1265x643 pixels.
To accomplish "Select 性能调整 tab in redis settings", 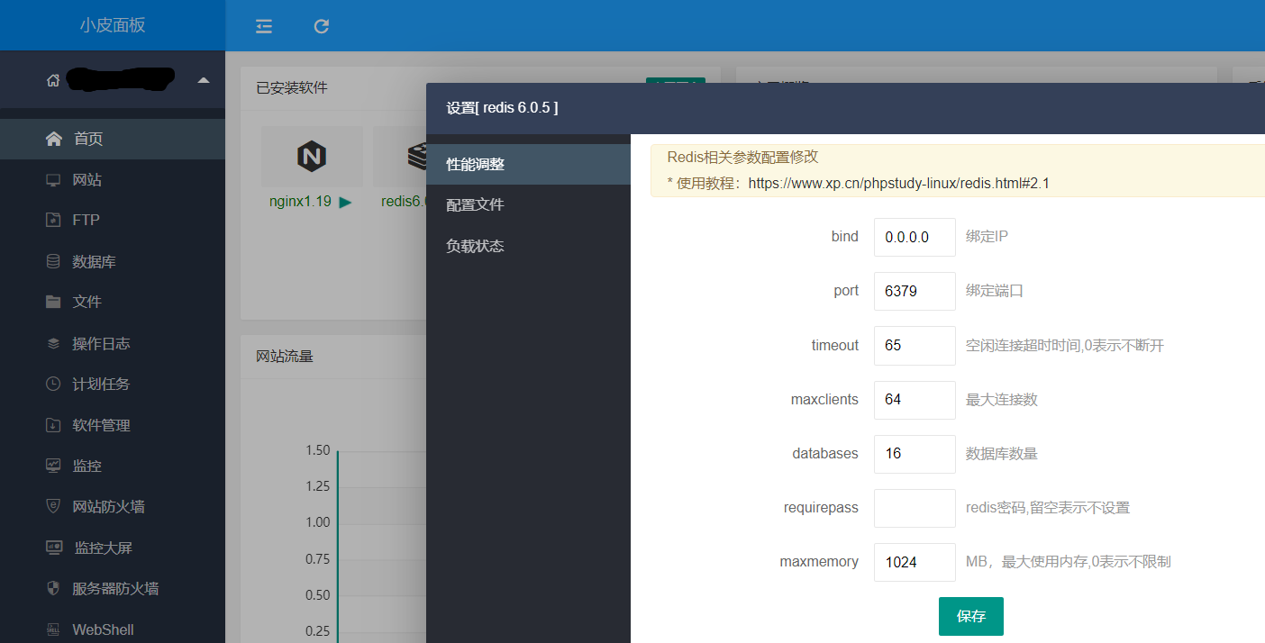I will pyautogui.click(x=528, y=164).
